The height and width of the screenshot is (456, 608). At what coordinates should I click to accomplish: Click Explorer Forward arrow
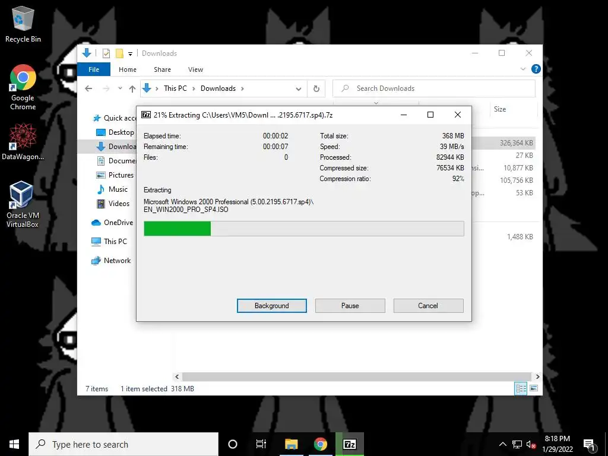point(106,88)
